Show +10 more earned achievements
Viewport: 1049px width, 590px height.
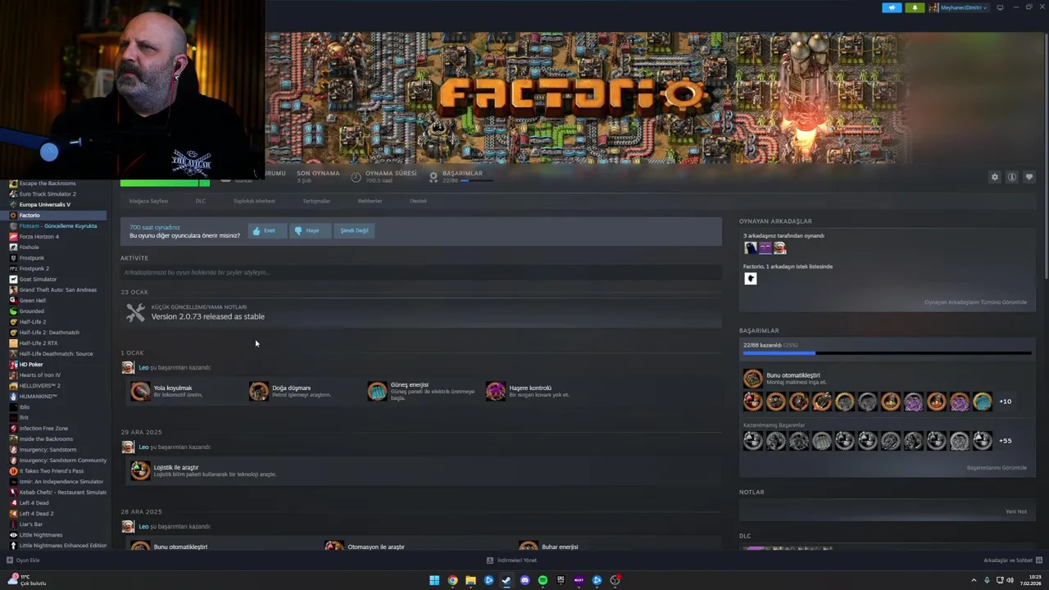1005,402
